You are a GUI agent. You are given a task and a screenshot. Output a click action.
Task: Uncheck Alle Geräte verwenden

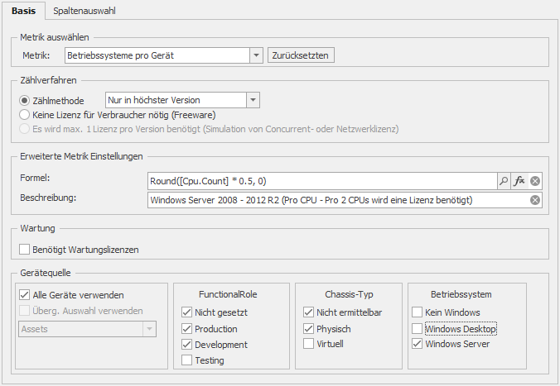pyautogui.click(x=24, y=295)
